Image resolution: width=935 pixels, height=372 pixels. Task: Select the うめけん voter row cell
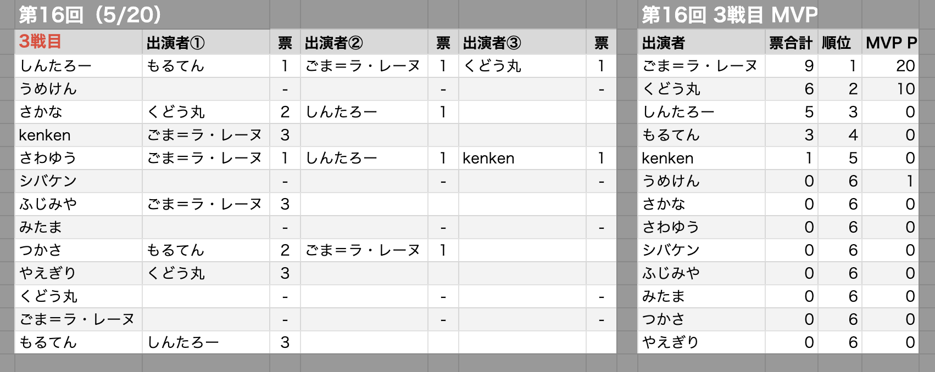(x=78, y=89)
